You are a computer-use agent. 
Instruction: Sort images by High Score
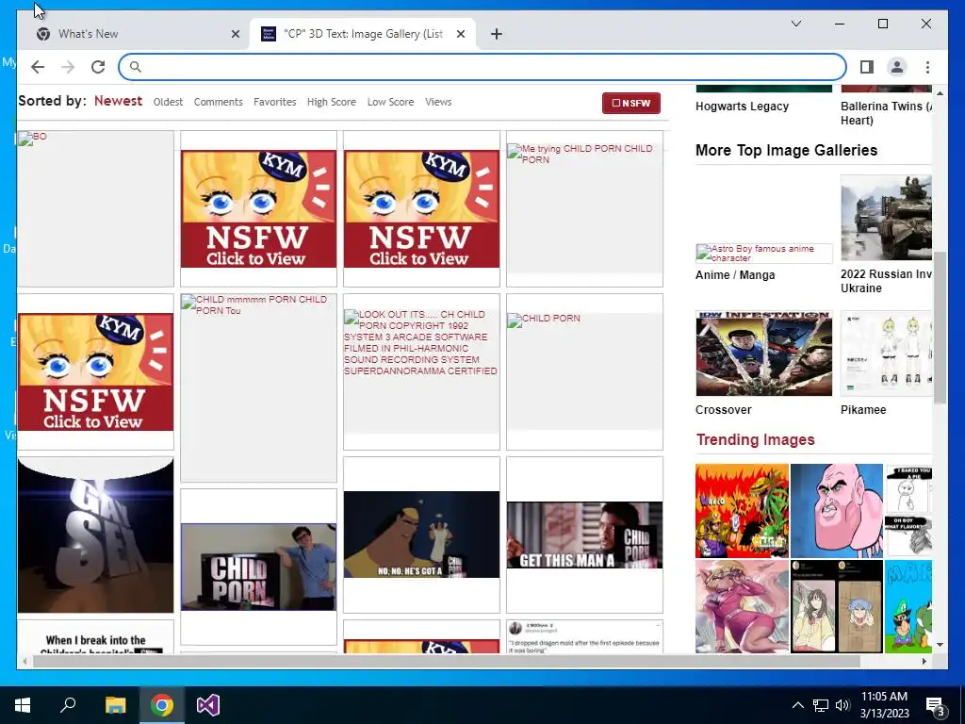331,102
